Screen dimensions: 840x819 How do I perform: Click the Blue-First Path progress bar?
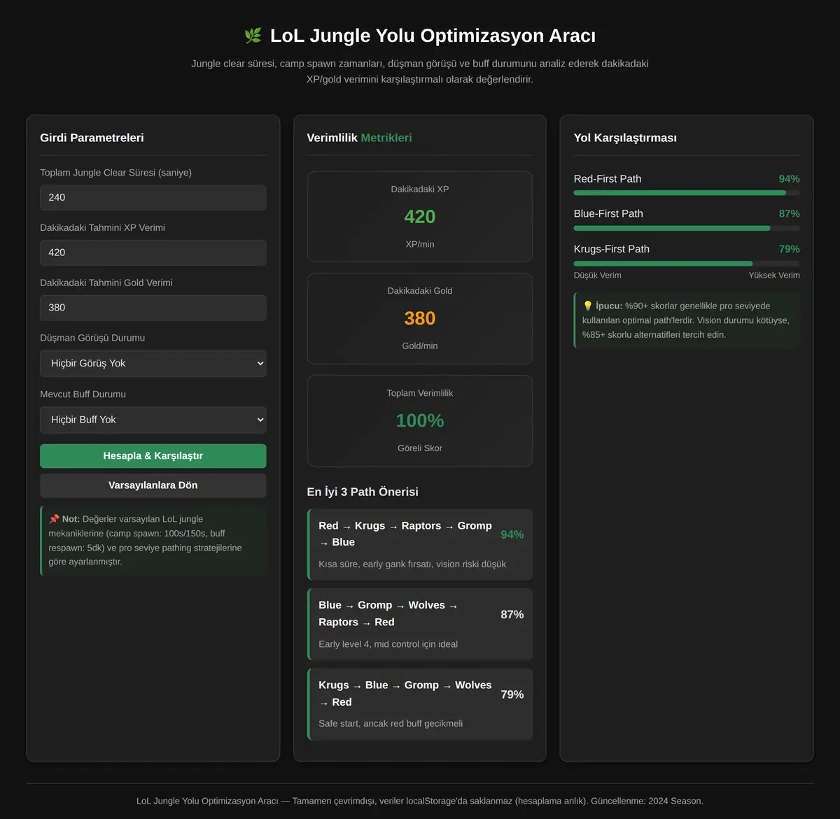tap(687, 228)
